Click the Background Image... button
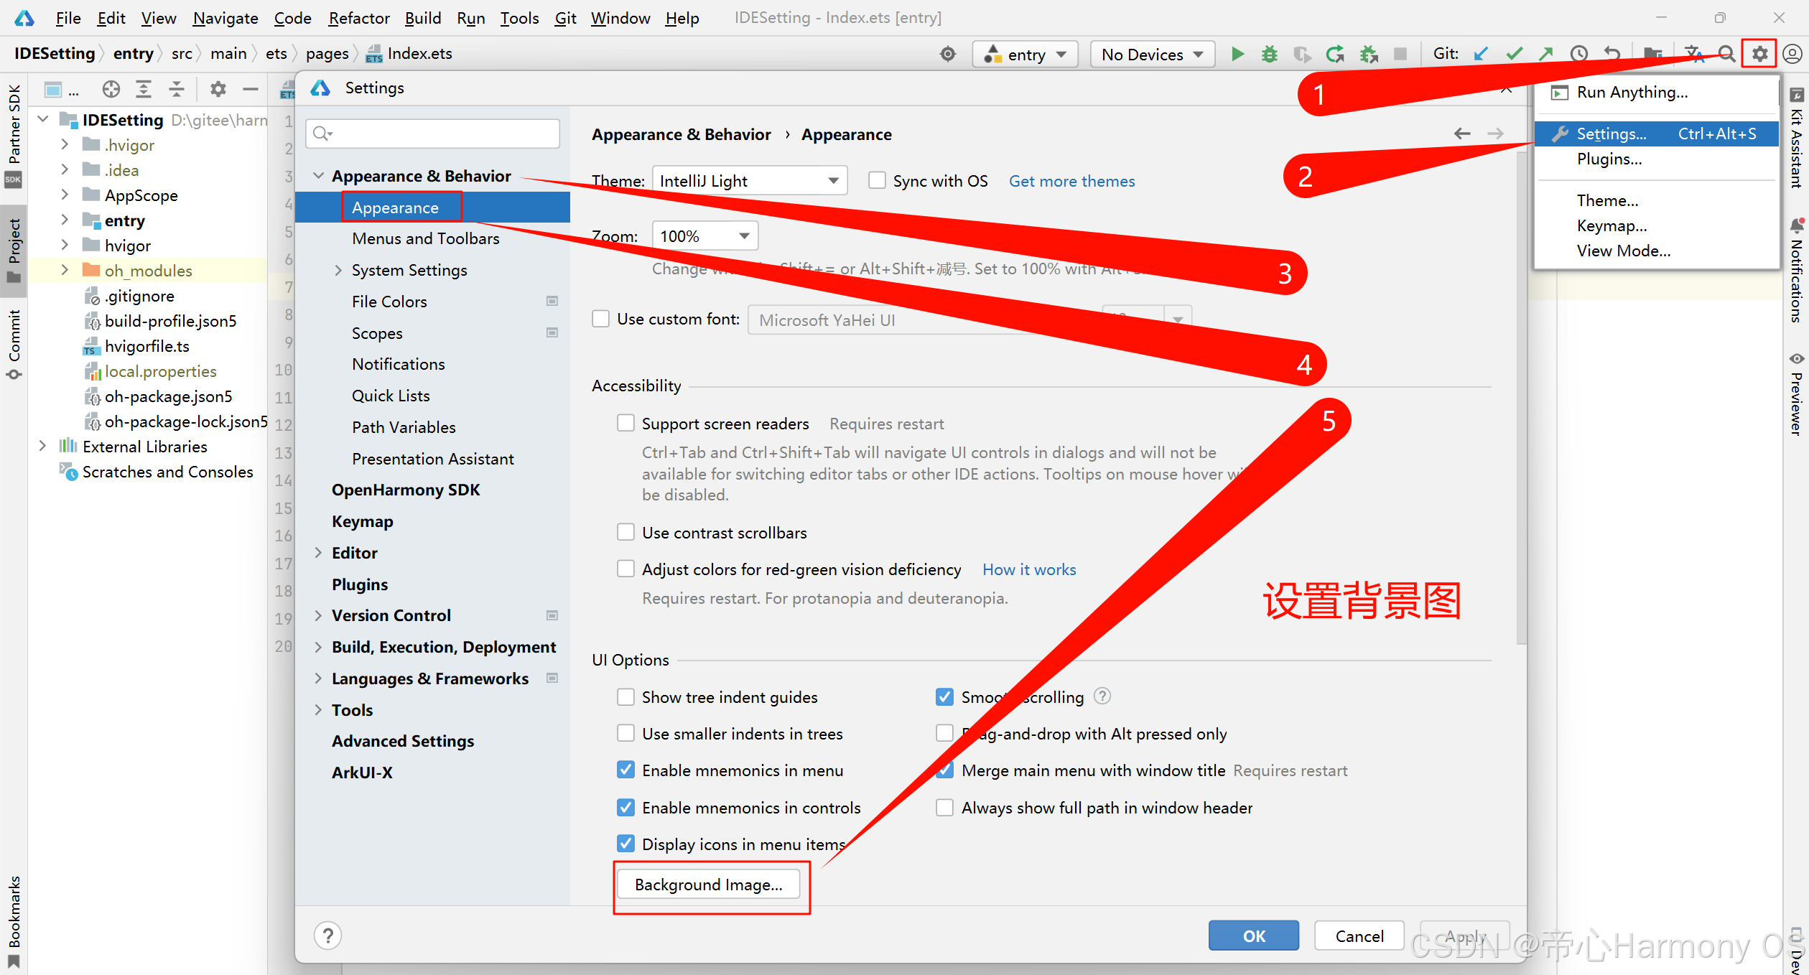This screenshot has width=1809, height=975. coord(708,885)
